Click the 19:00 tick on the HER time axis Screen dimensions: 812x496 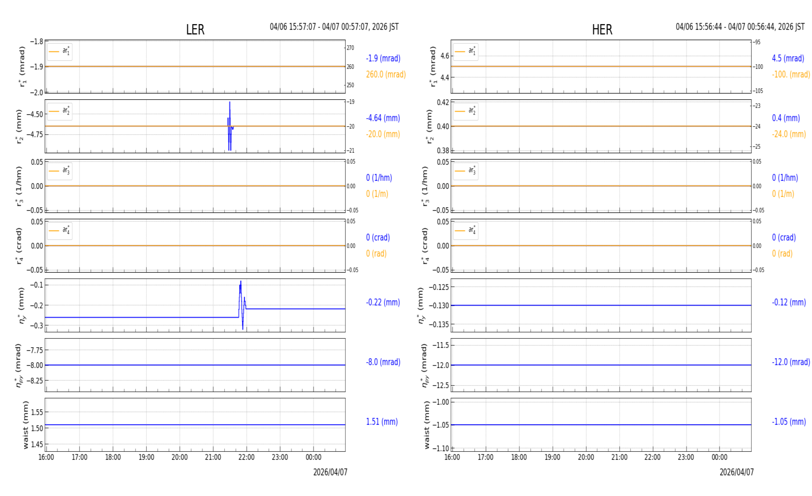click(x=553, y=458)
